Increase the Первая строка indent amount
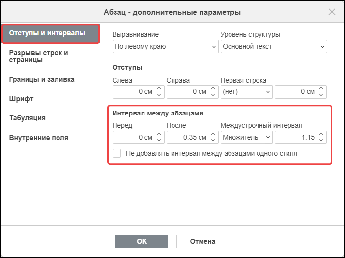Viewport: 345px width, 258px height. pos(321,88)
